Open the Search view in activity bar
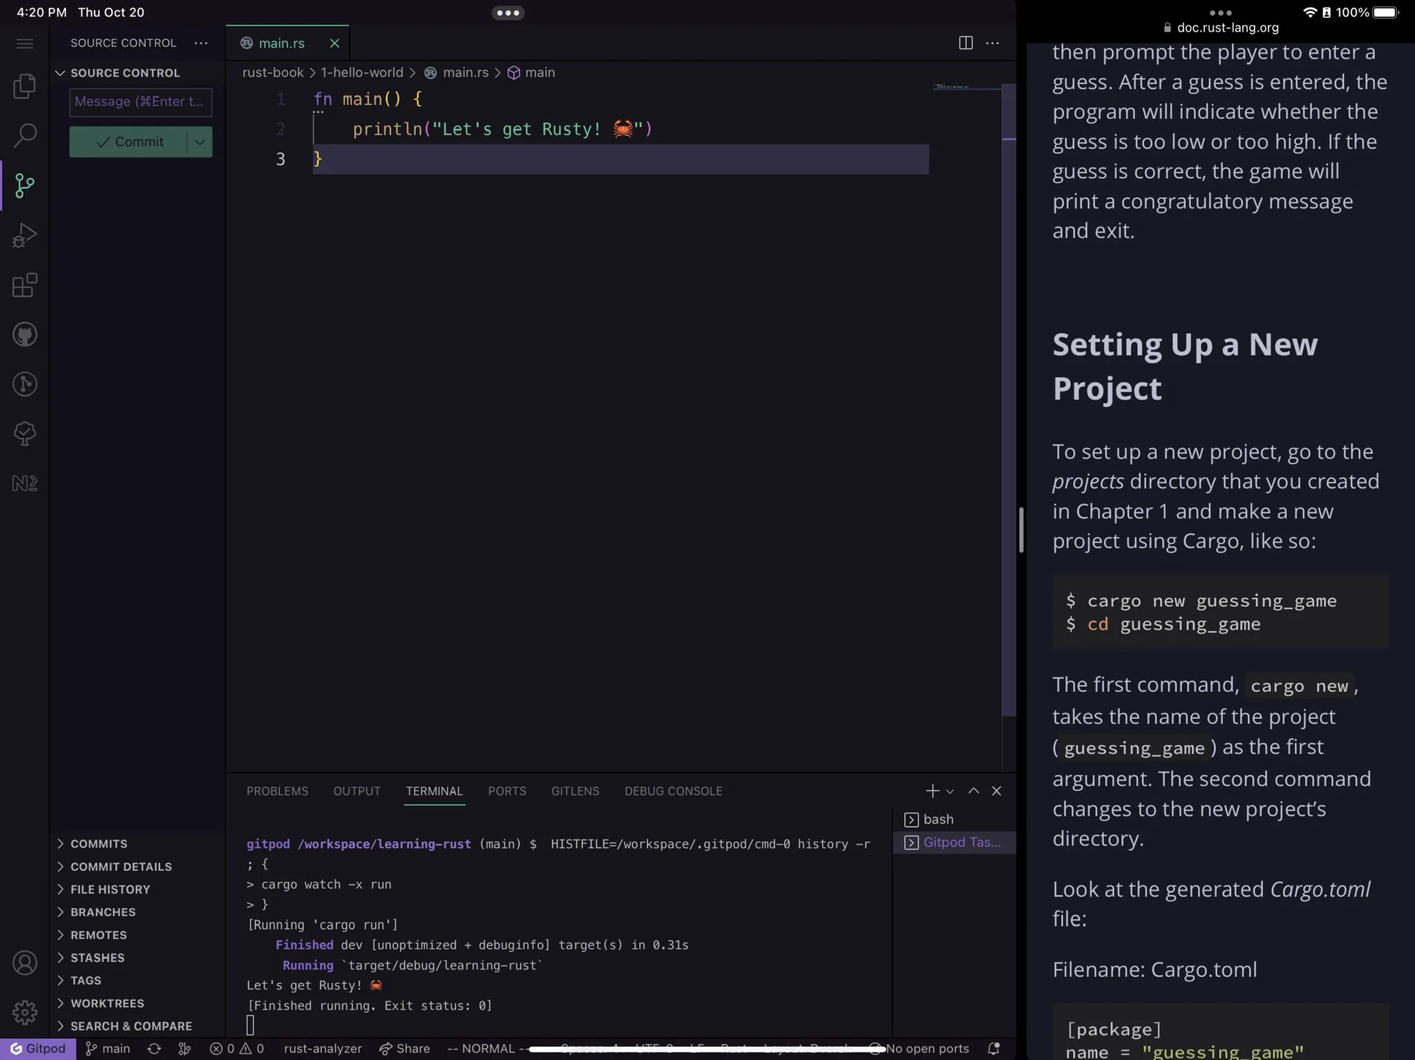The height and width of the screenshot is (1060, 1415). pyautogui.click(x=25, y=135)
